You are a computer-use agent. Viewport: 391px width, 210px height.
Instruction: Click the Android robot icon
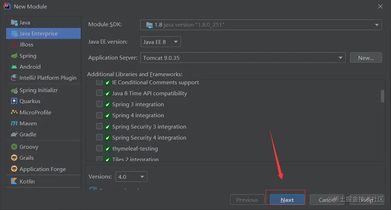[x=14, y=67]
